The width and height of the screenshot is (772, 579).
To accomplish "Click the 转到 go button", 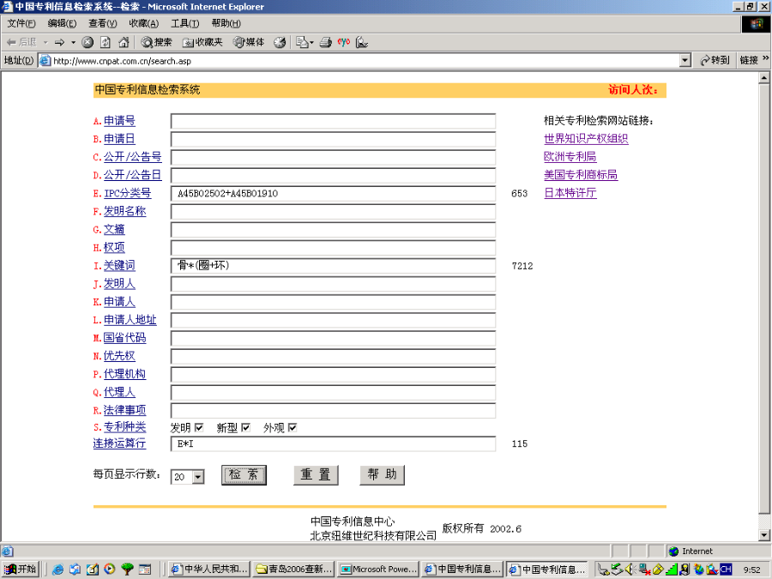I will tap(715, 60).
